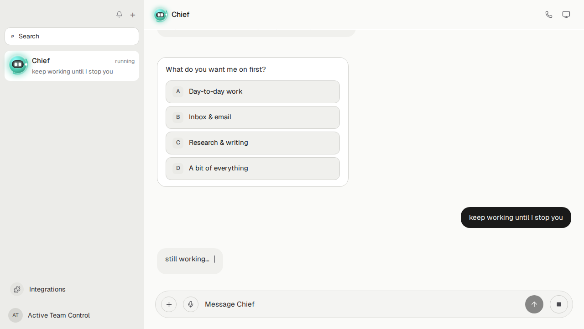
Task: Open the Chief conversation in sidebar
Action: [x=72, y=66]
